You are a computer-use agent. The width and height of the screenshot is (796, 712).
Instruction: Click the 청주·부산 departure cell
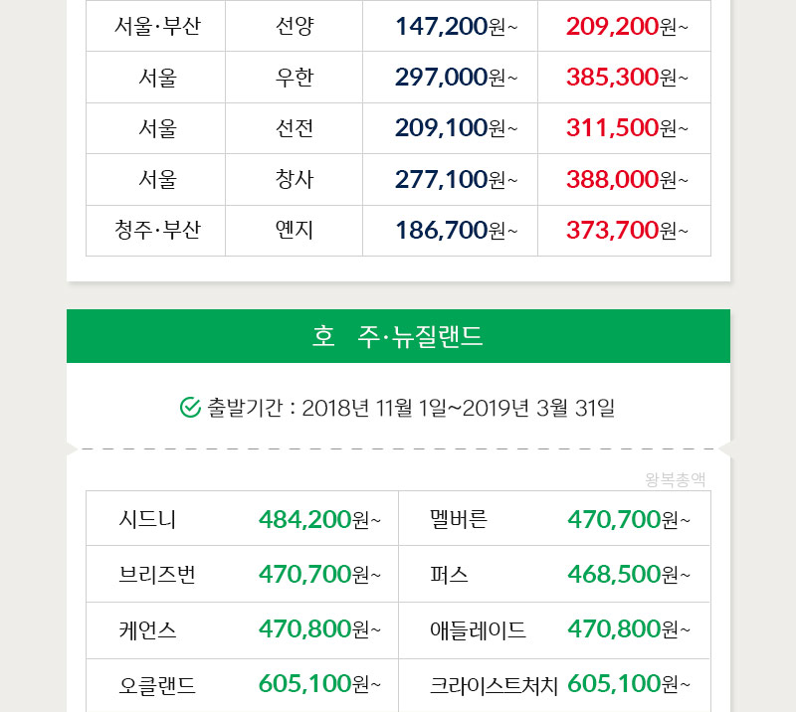tap(157, 231)
